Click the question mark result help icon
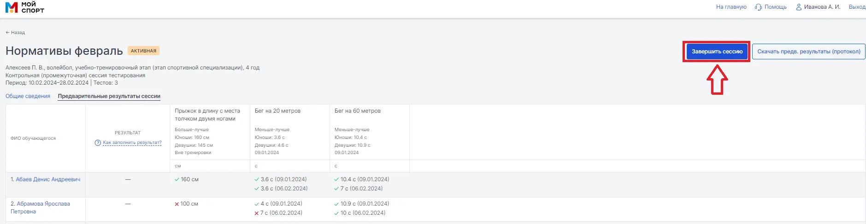Viewport: 866px width, 224px height. (98, 143)
